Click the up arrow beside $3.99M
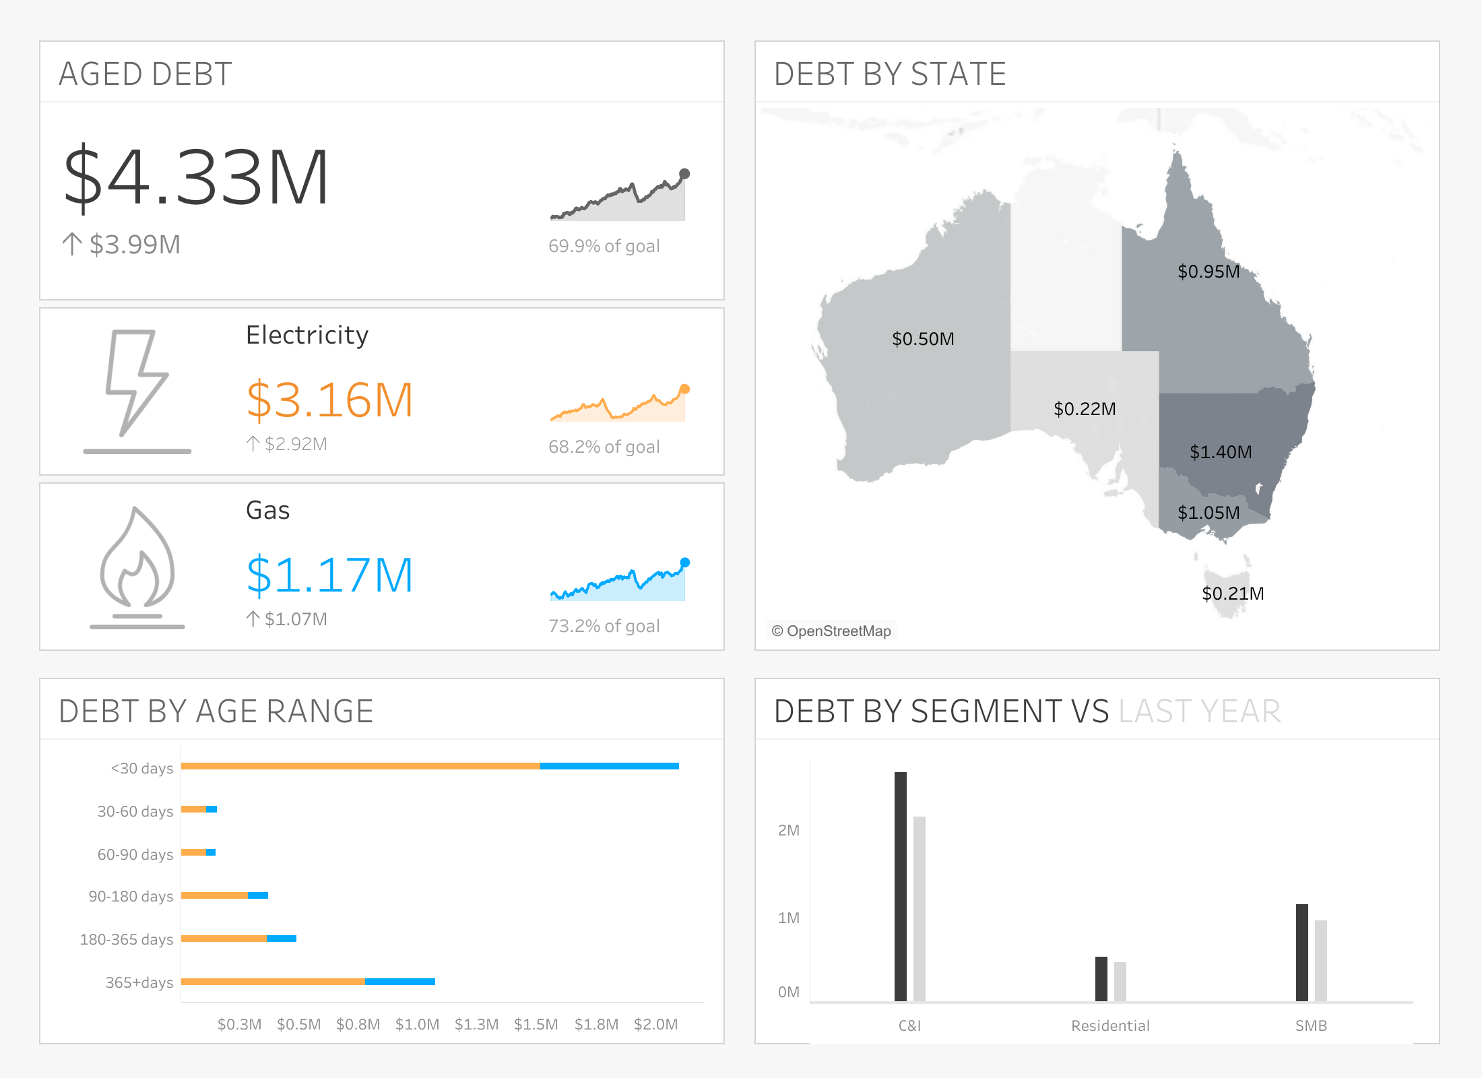Image resolution: width=1482 pixels, height=1078 pixels. click(x=72, y=244)
